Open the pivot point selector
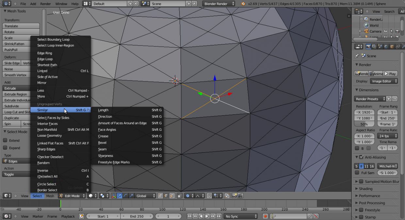The width and height of the screenshot is (405, 220). click(104, 196)
